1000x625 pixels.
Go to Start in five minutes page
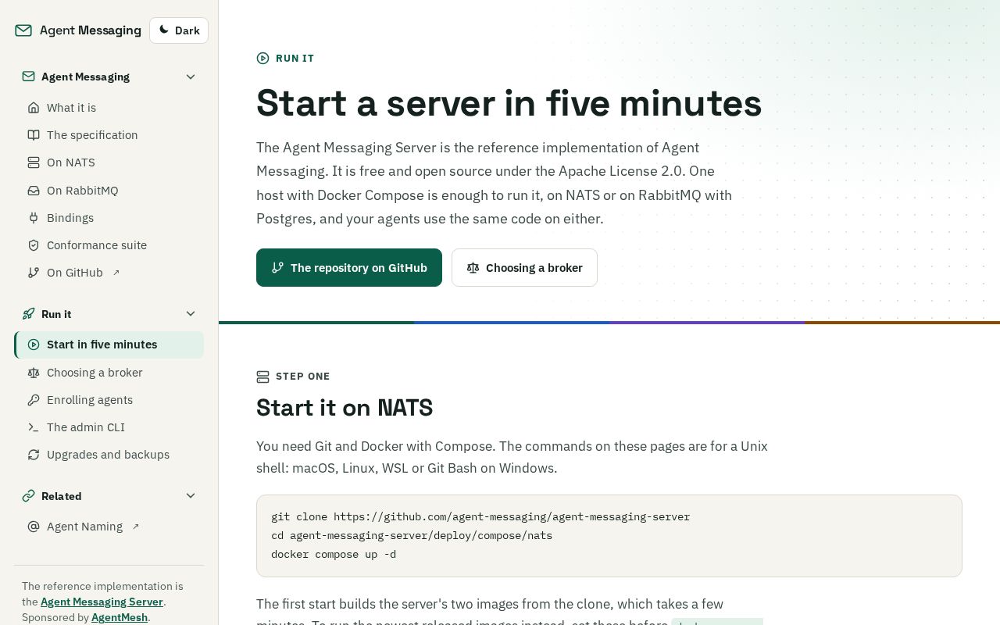click(x=109, y=345)
